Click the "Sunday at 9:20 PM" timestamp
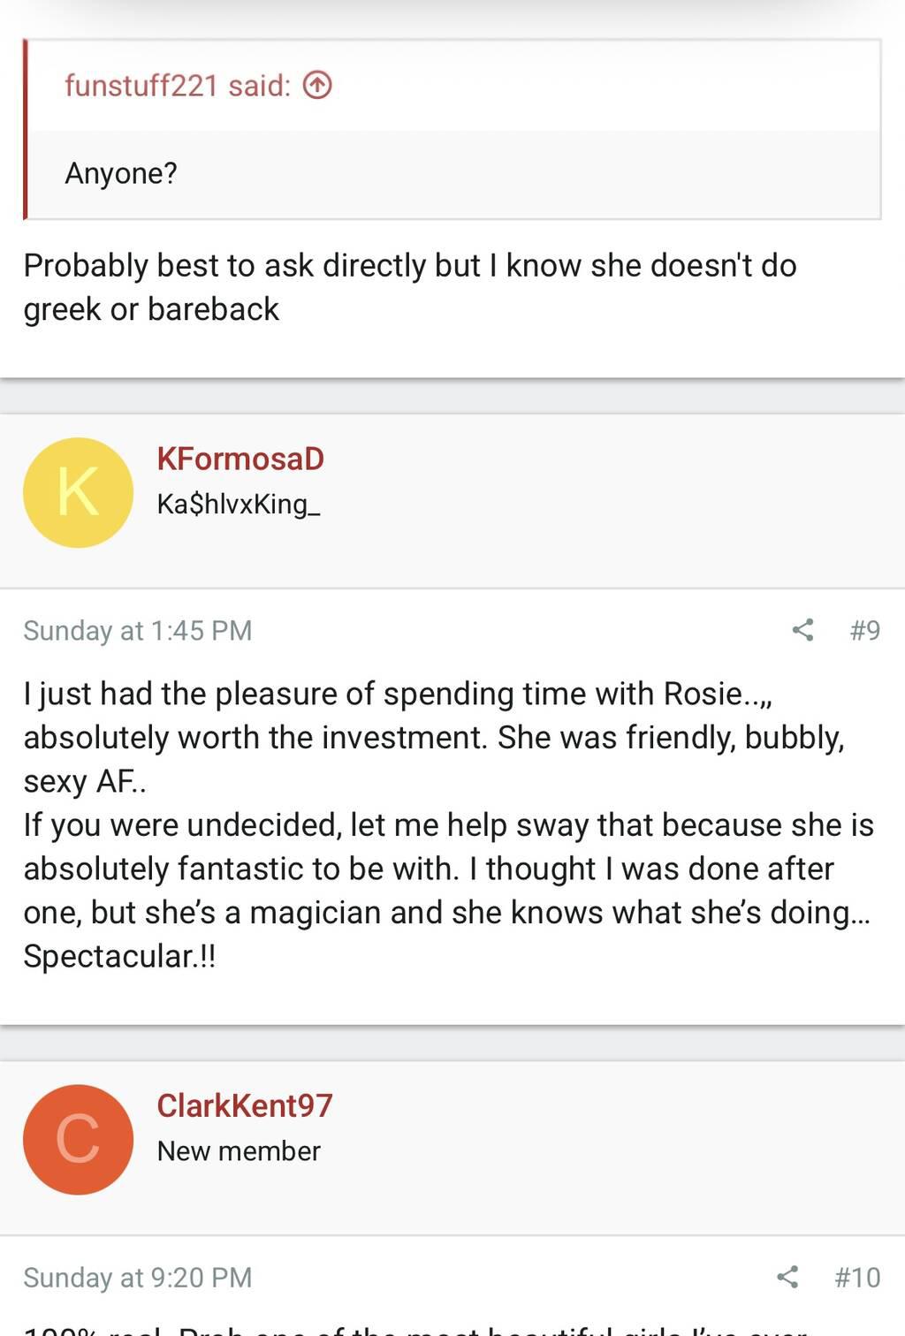Screen dimensions: 905x1336 pyautogui.click(x=138, y=1277)
